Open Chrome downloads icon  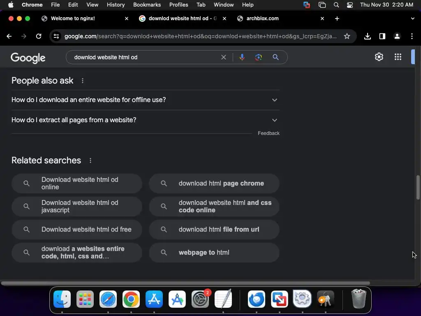367,36
